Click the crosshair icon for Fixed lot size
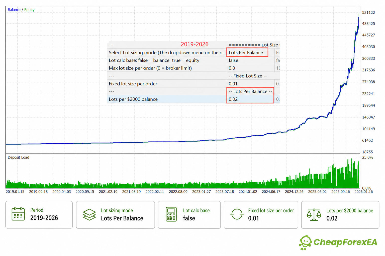The height and width of the screenshot is (256, 385). 237,214
